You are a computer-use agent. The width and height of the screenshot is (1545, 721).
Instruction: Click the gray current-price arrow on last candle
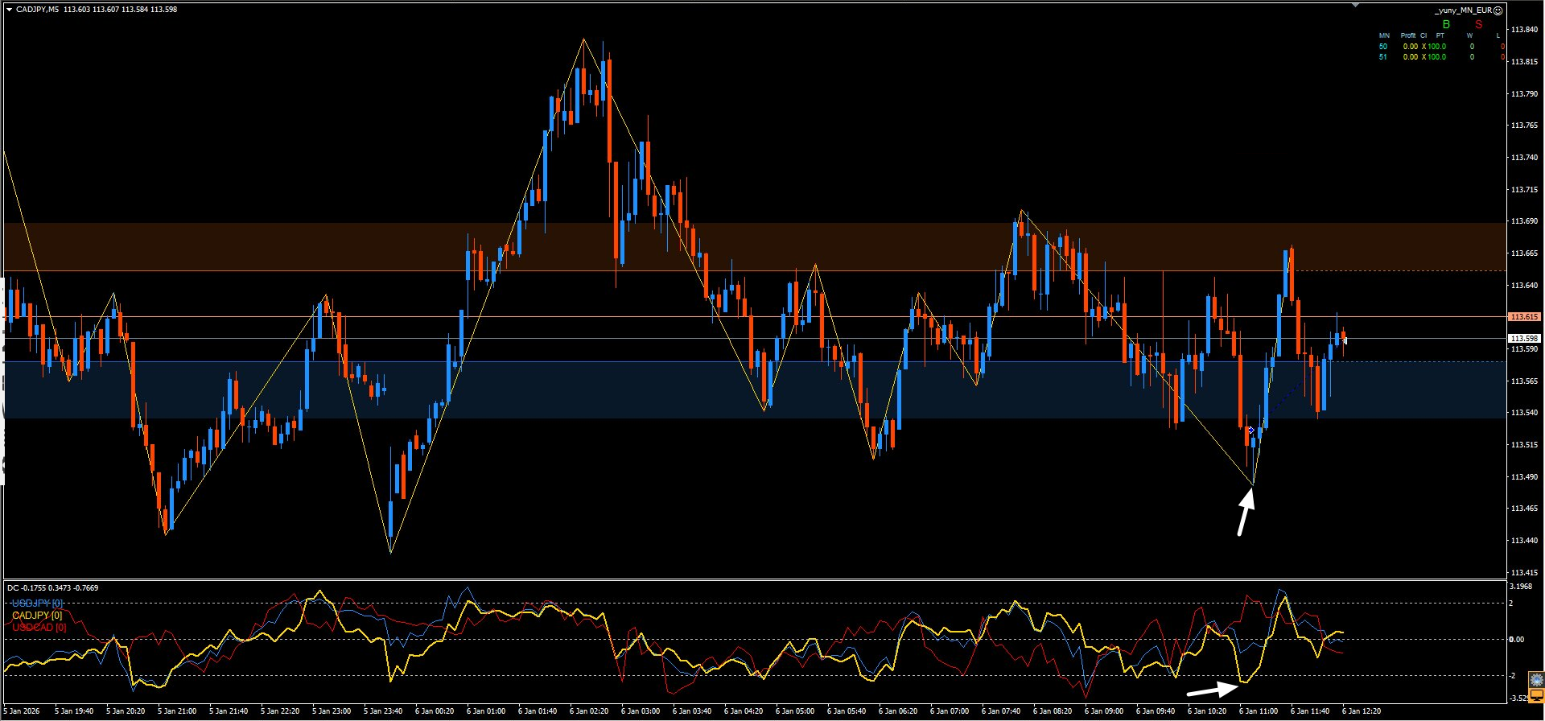[1344, 340]
